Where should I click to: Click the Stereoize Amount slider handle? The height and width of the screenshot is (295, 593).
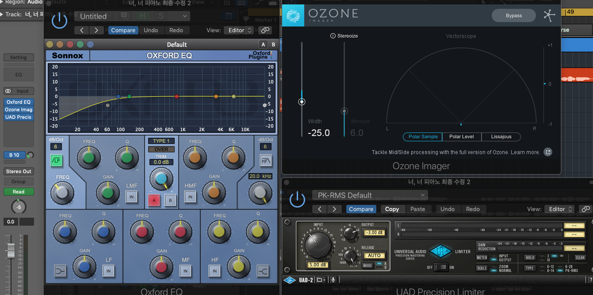click(344, 111)
